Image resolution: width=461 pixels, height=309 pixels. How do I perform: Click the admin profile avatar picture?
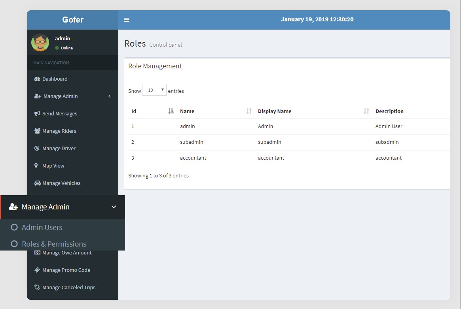40,43
